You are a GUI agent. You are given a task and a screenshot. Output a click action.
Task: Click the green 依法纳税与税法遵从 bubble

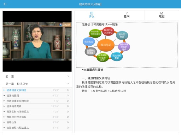95,33
